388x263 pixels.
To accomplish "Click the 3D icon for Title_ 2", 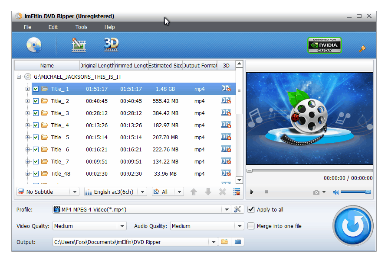I will click(x=226, y=101).
